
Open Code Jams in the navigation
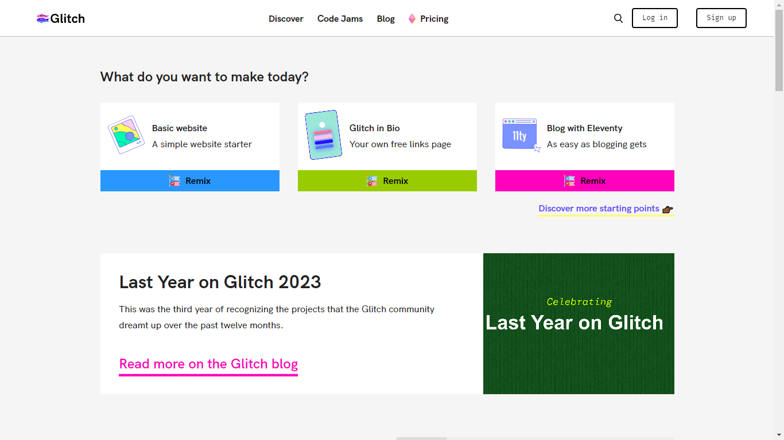coord(340,19)
